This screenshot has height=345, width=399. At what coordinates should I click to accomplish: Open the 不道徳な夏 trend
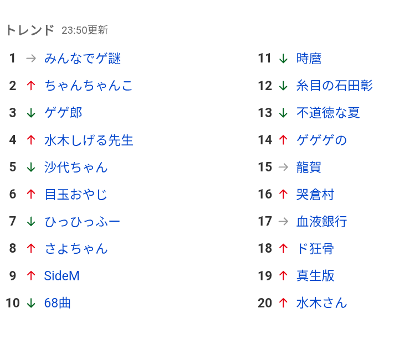tap(328, 113)
